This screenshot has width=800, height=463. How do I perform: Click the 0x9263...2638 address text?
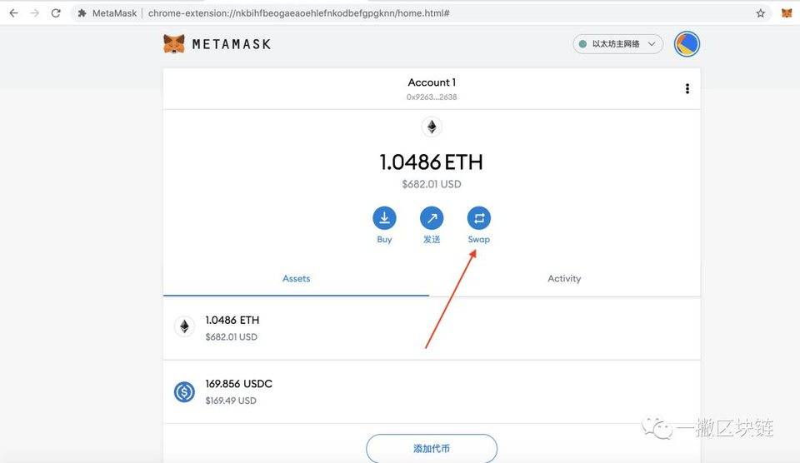[432, 97]
